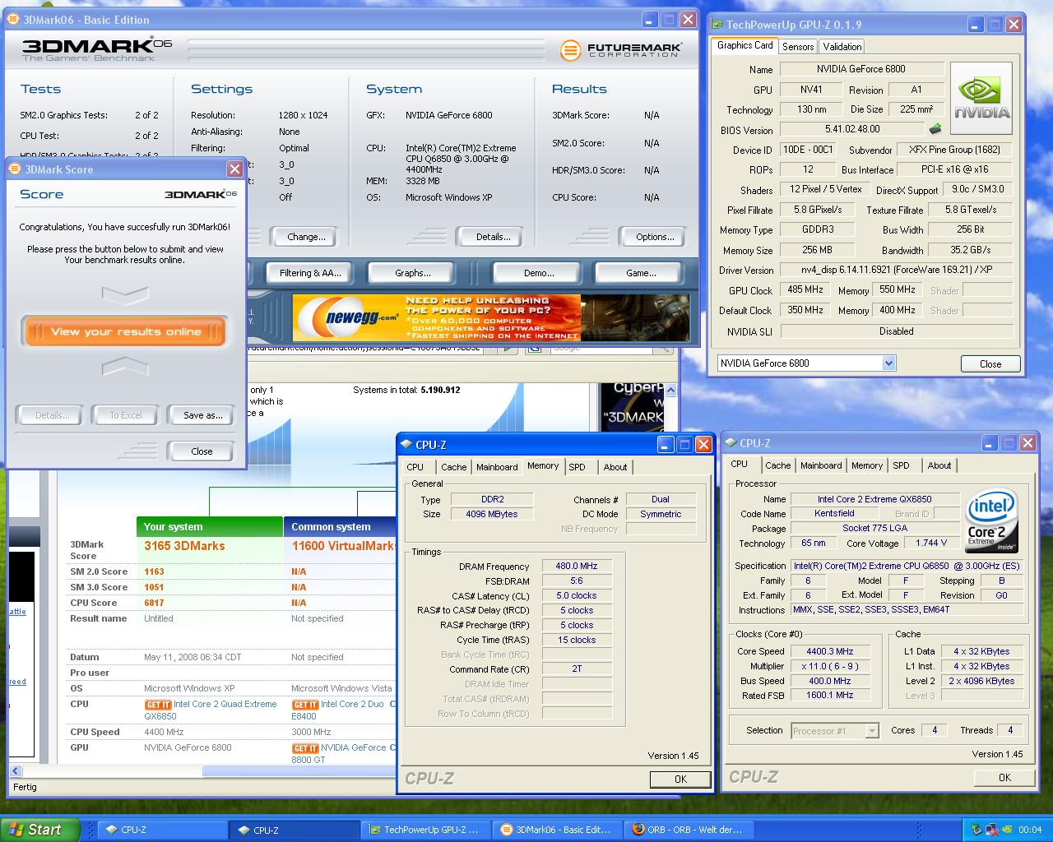Click the NVIDIA SLI Disabled field
1053x842 pixels.
[x=896, y=331]
